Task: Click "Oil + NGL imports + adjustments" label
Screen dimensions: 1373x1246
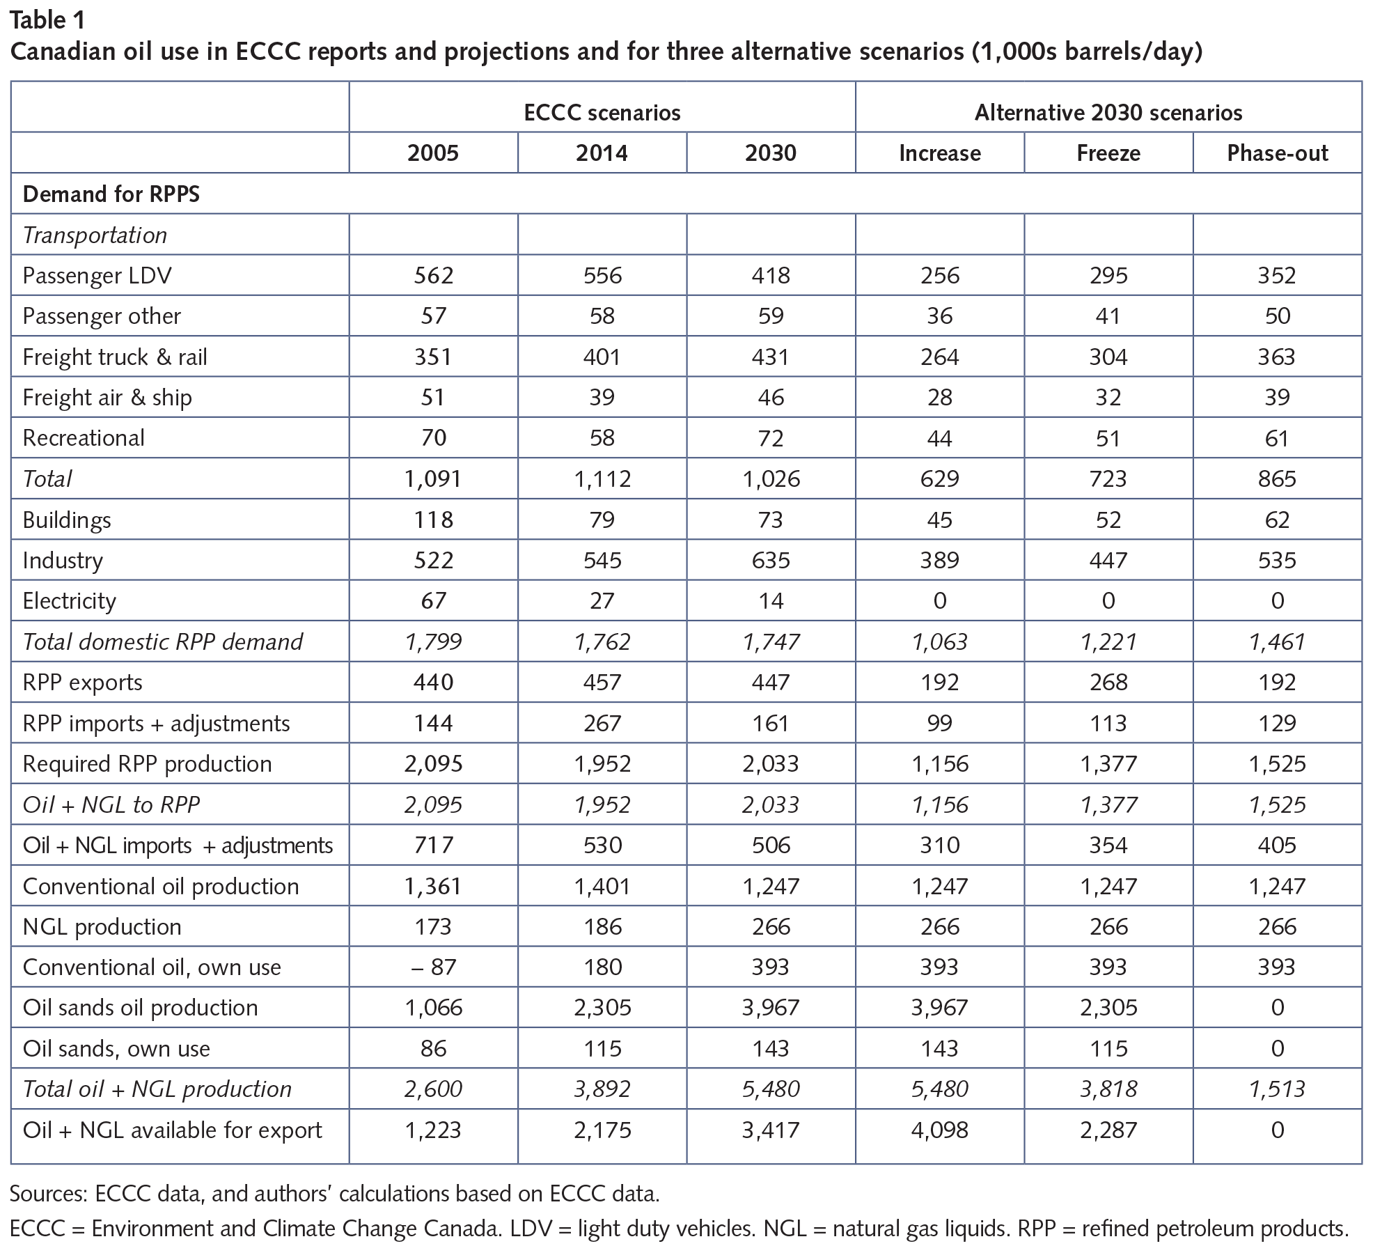Action: [178, 845]
